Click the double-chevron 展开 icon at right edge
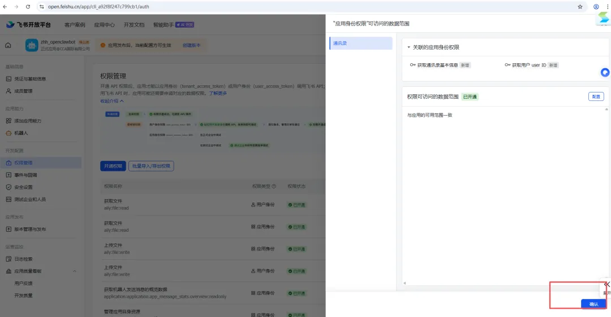 coord(607,284)
